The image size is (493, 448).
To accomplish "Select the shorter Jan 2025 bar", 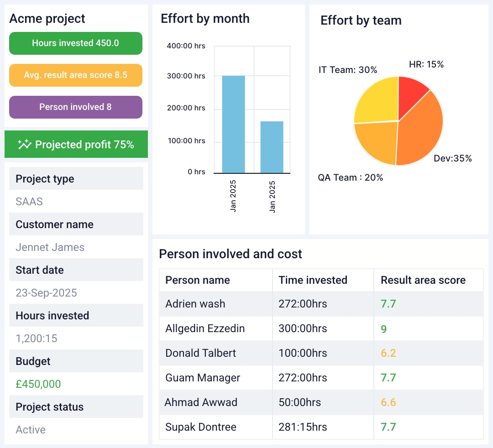I will (x=272, y=146).
